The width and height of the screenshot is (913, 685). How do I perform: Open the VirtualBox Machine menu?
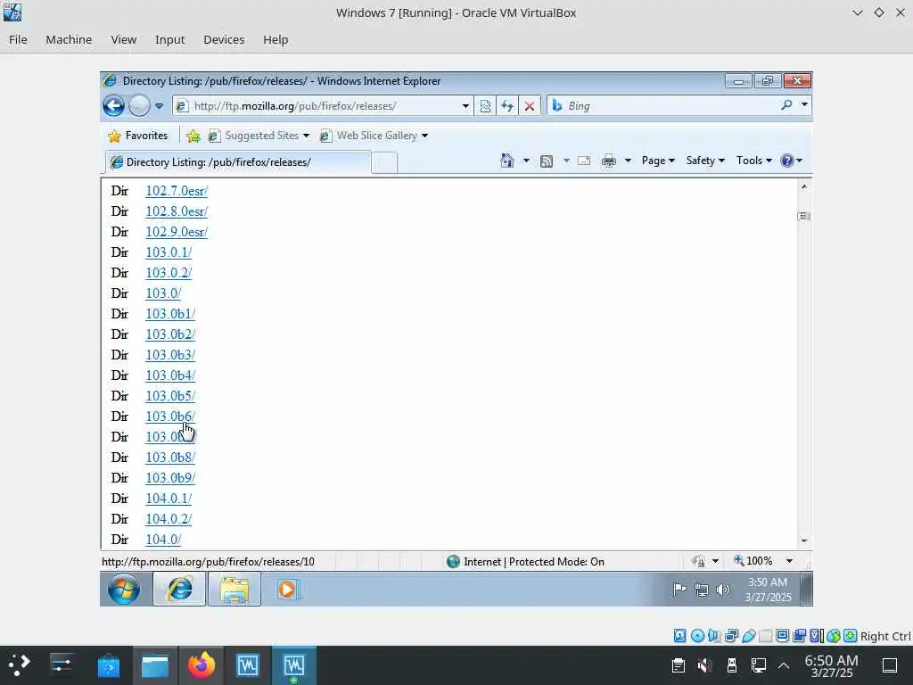69,39
